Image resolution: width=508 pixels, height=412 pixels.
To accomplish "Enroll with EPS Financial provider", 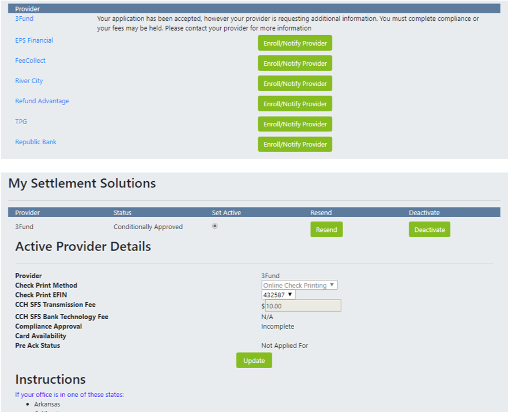I will click(295, 43).
